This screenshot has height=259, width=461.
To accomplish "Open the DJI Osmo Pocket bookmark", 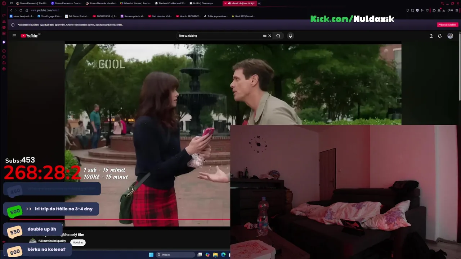I will (77, 16).
